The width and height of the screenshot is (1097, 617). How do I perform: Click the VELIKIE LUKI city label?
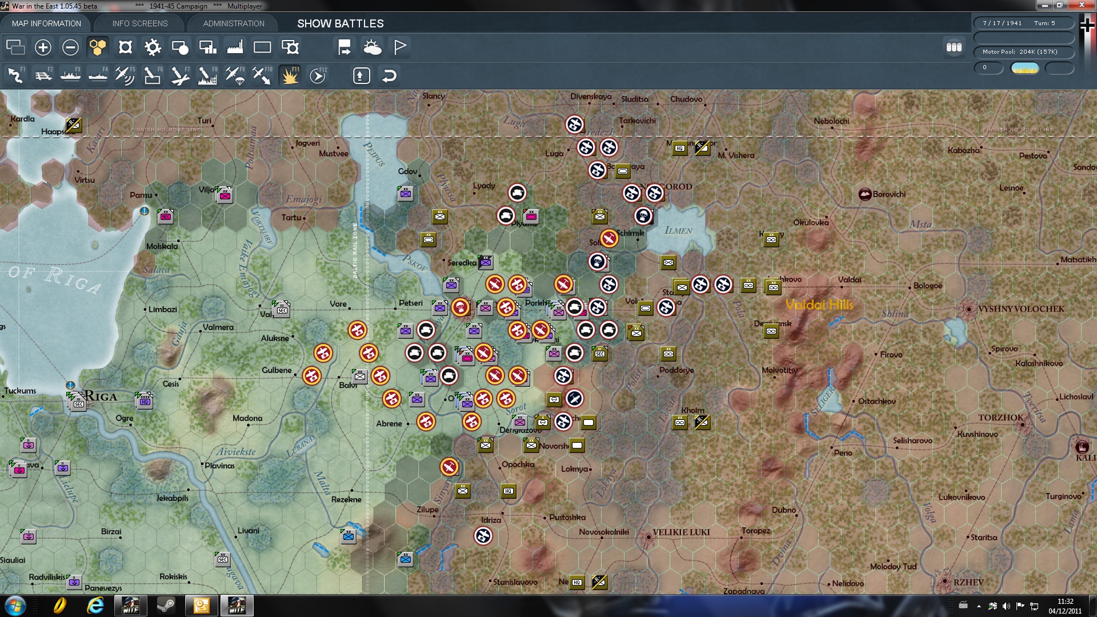click(681, 532)
